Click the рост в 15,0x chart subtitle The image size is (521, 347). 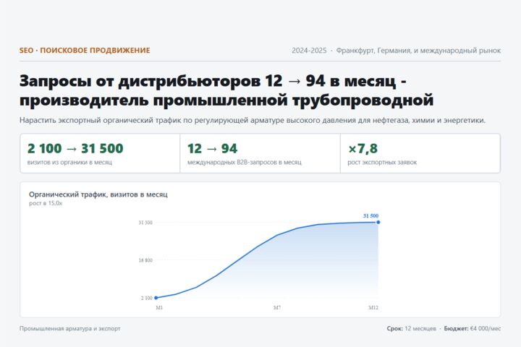pyautogui.click(x=46, y=203)
